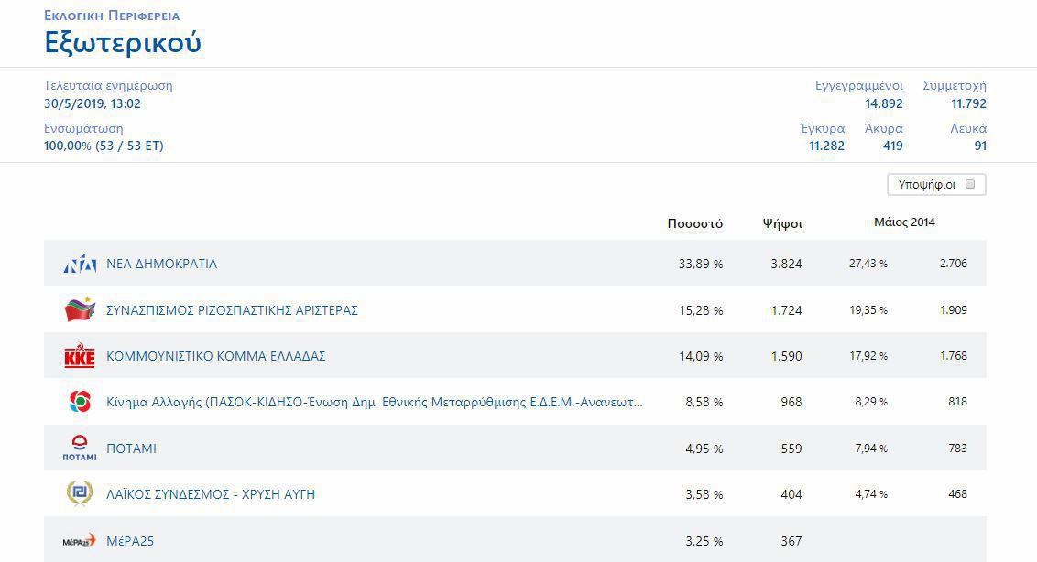Click the red KKE party logo
Screen dimensions: 1037x562
pyautogui.click(x=80, y=357)
